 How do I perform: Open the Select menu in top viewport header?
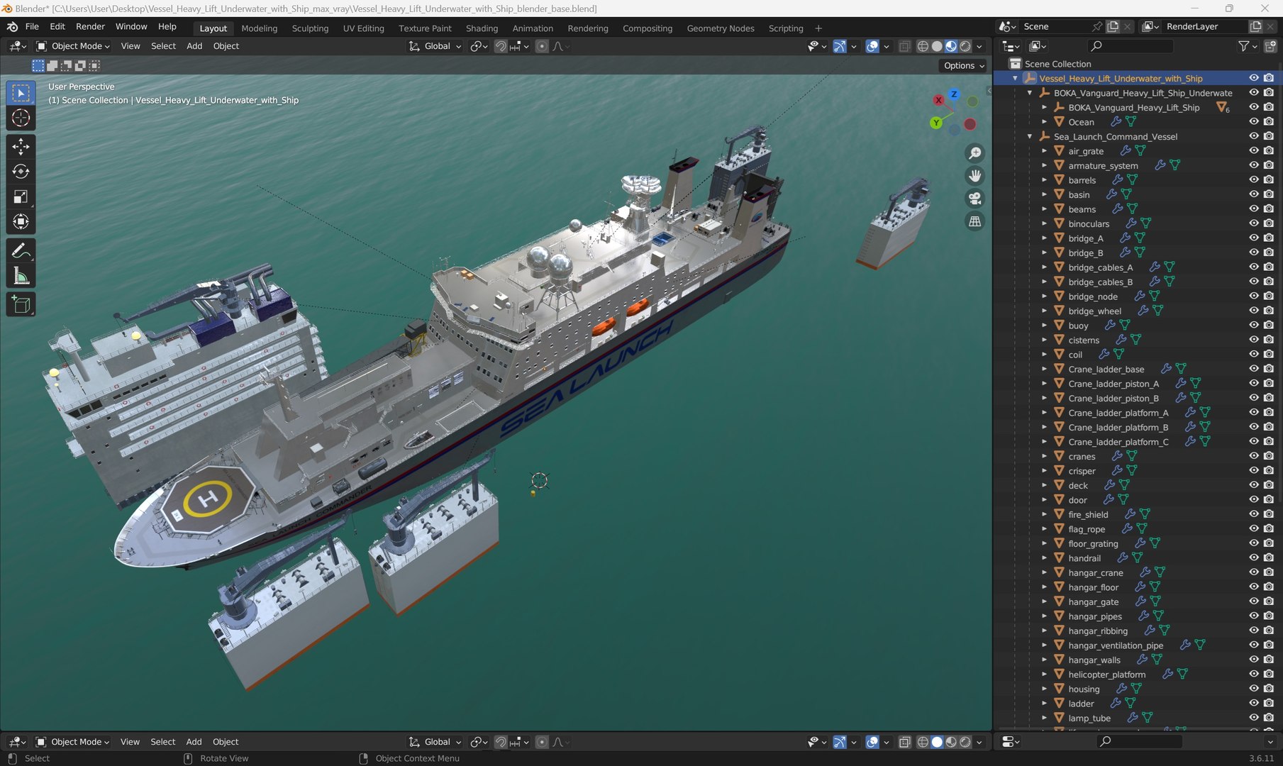[x=163, y=46]
